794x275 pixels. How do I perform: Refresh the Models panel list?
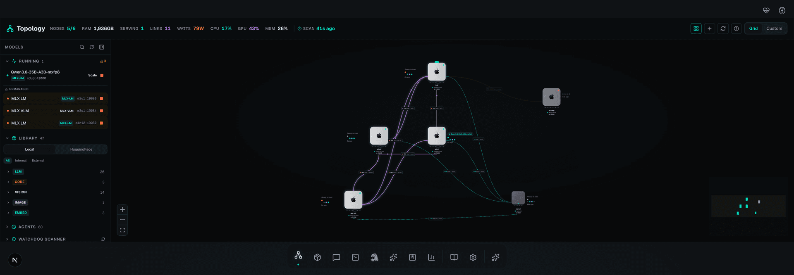point(92,47)
